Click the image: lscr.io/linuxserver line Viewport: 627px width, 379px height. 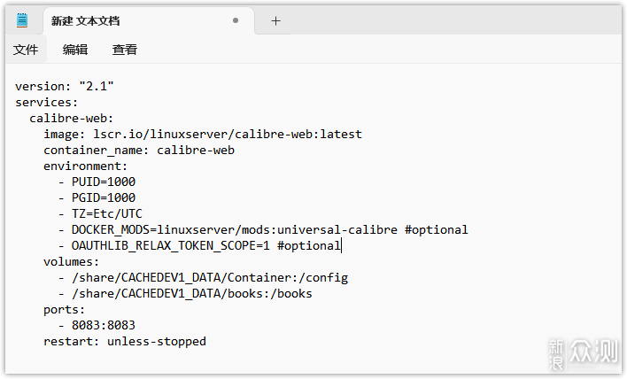[x=203, y=134]
